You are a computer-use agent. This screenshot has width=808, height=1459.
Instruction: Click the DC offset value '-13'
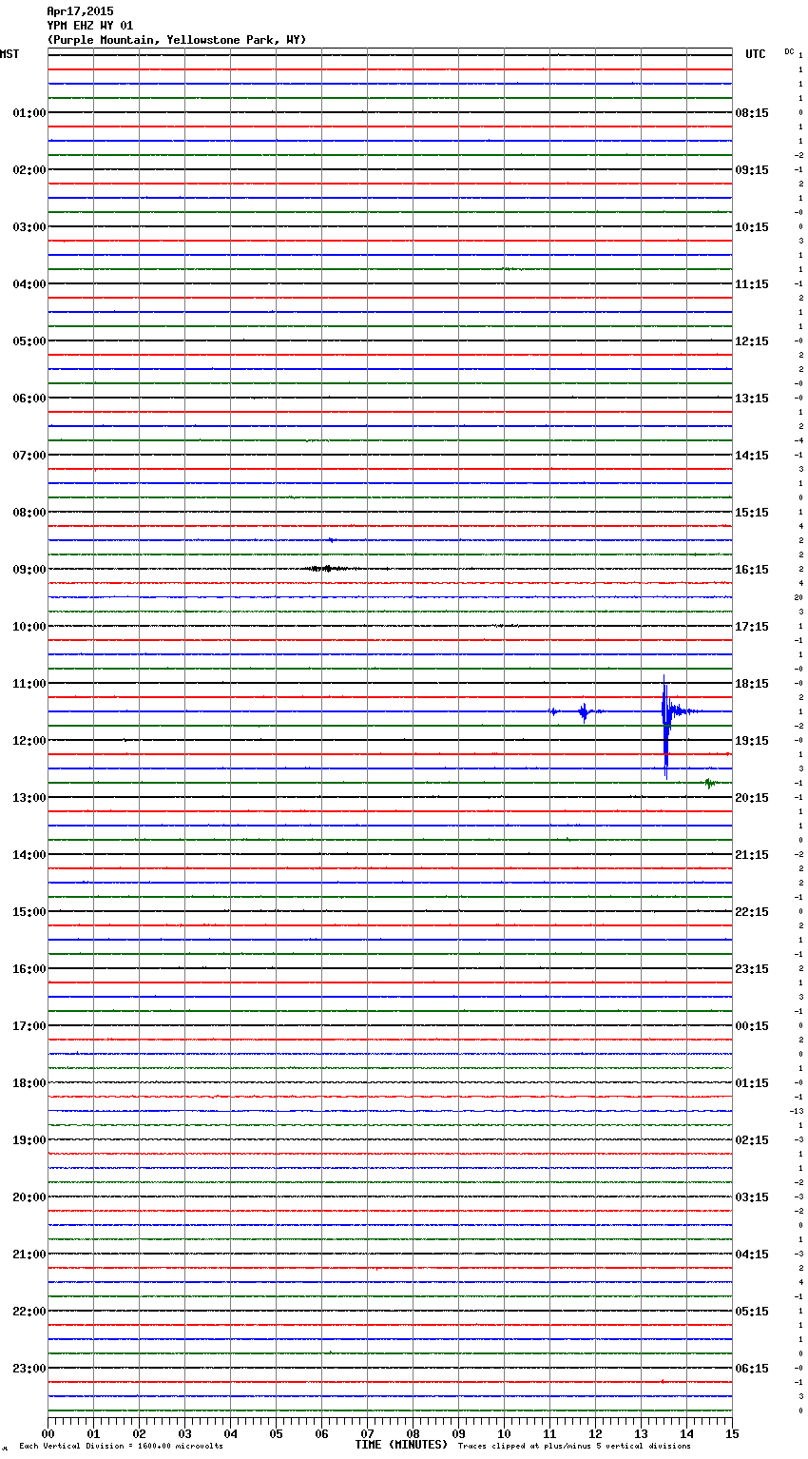(x=797, y=1111)
